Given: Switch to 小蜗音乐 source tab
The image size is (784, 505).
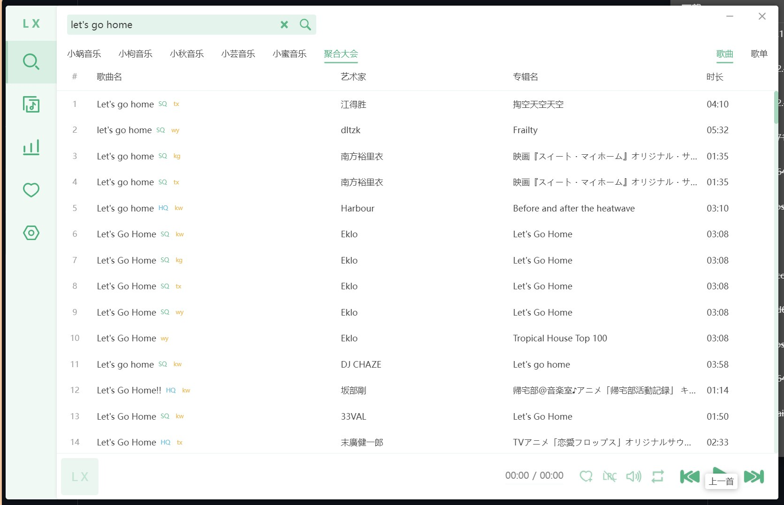Looking at the screenshot, I should coord(84,54).
